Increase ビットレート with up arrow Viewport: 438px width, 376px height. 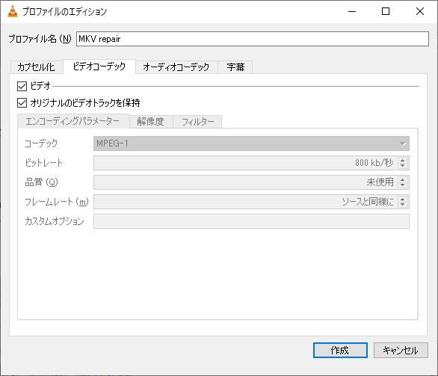coord(403,160)
